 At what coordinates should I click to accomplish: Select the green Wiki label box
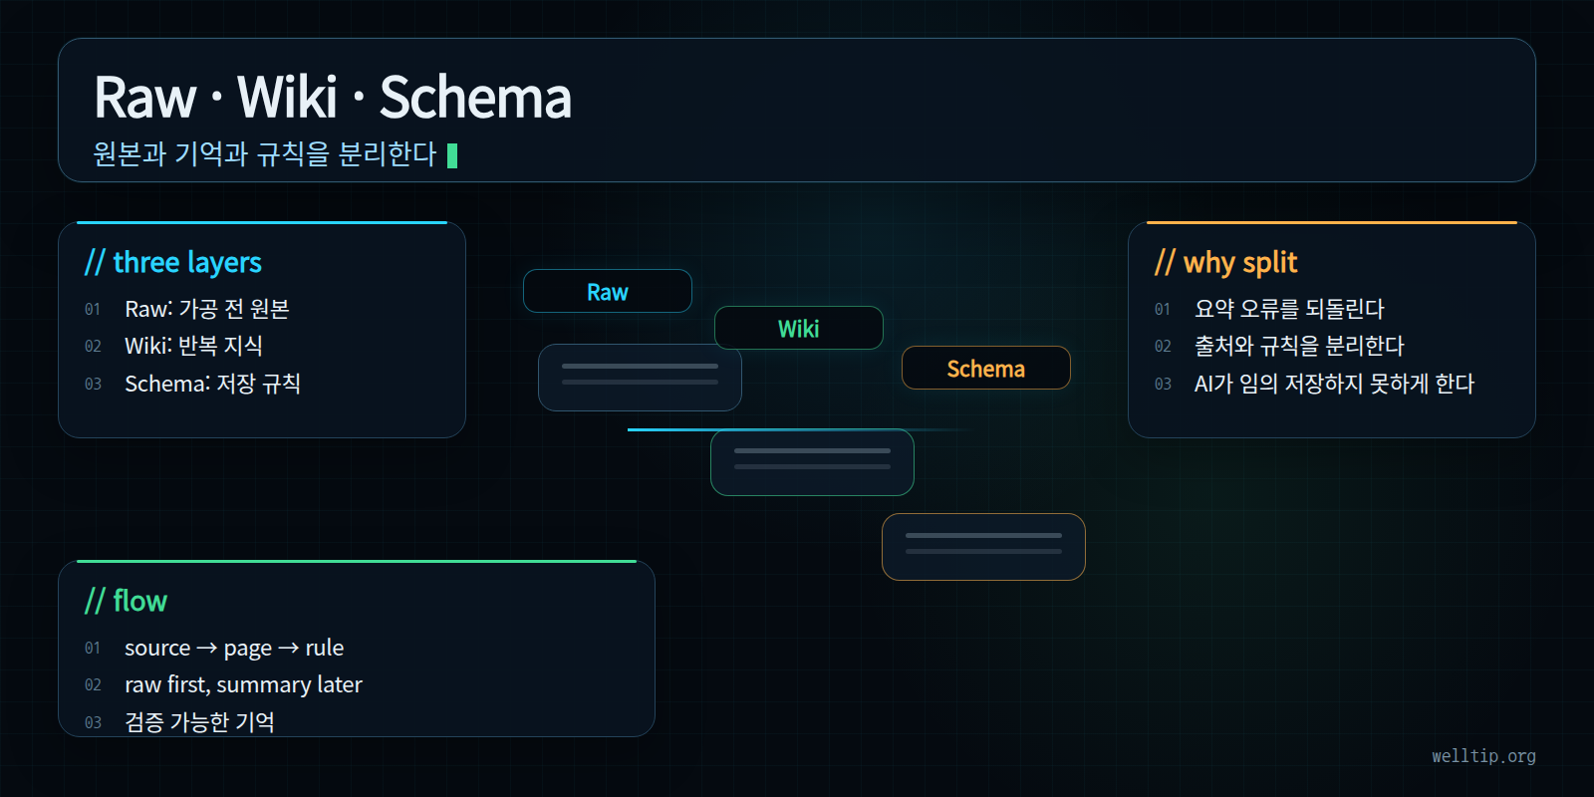pyautogui.click(x=799, y=328)
